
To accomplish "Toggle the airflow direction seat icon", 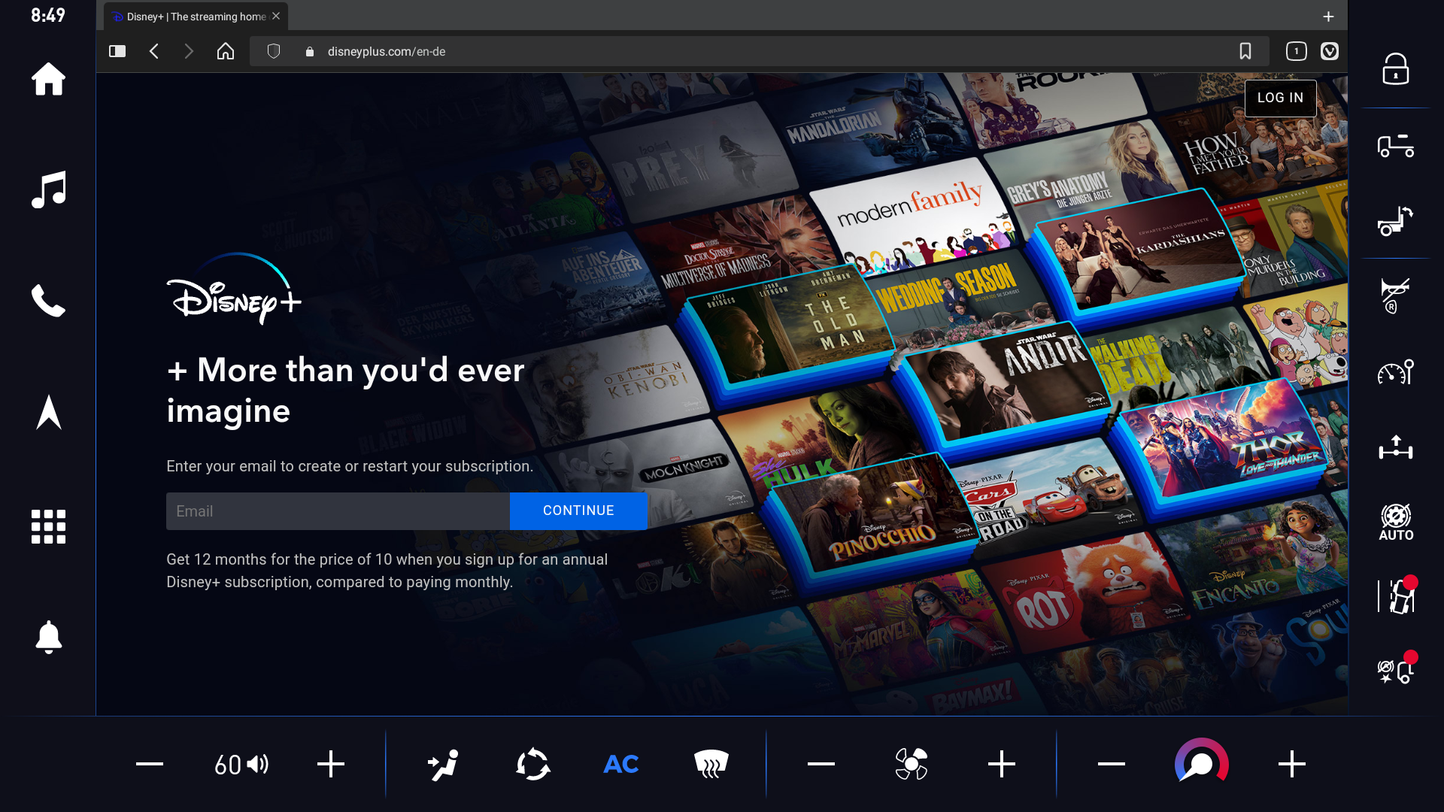I will pos(444,765).
